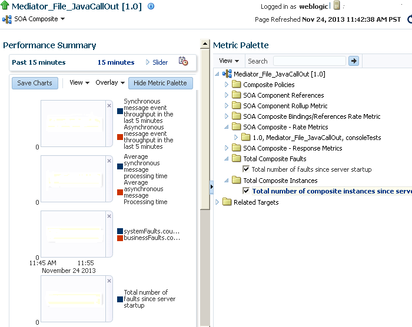The width and height of the screenshot is (412, 327).
Task: Open the Slider link
Action: click(x=160, y=62)
